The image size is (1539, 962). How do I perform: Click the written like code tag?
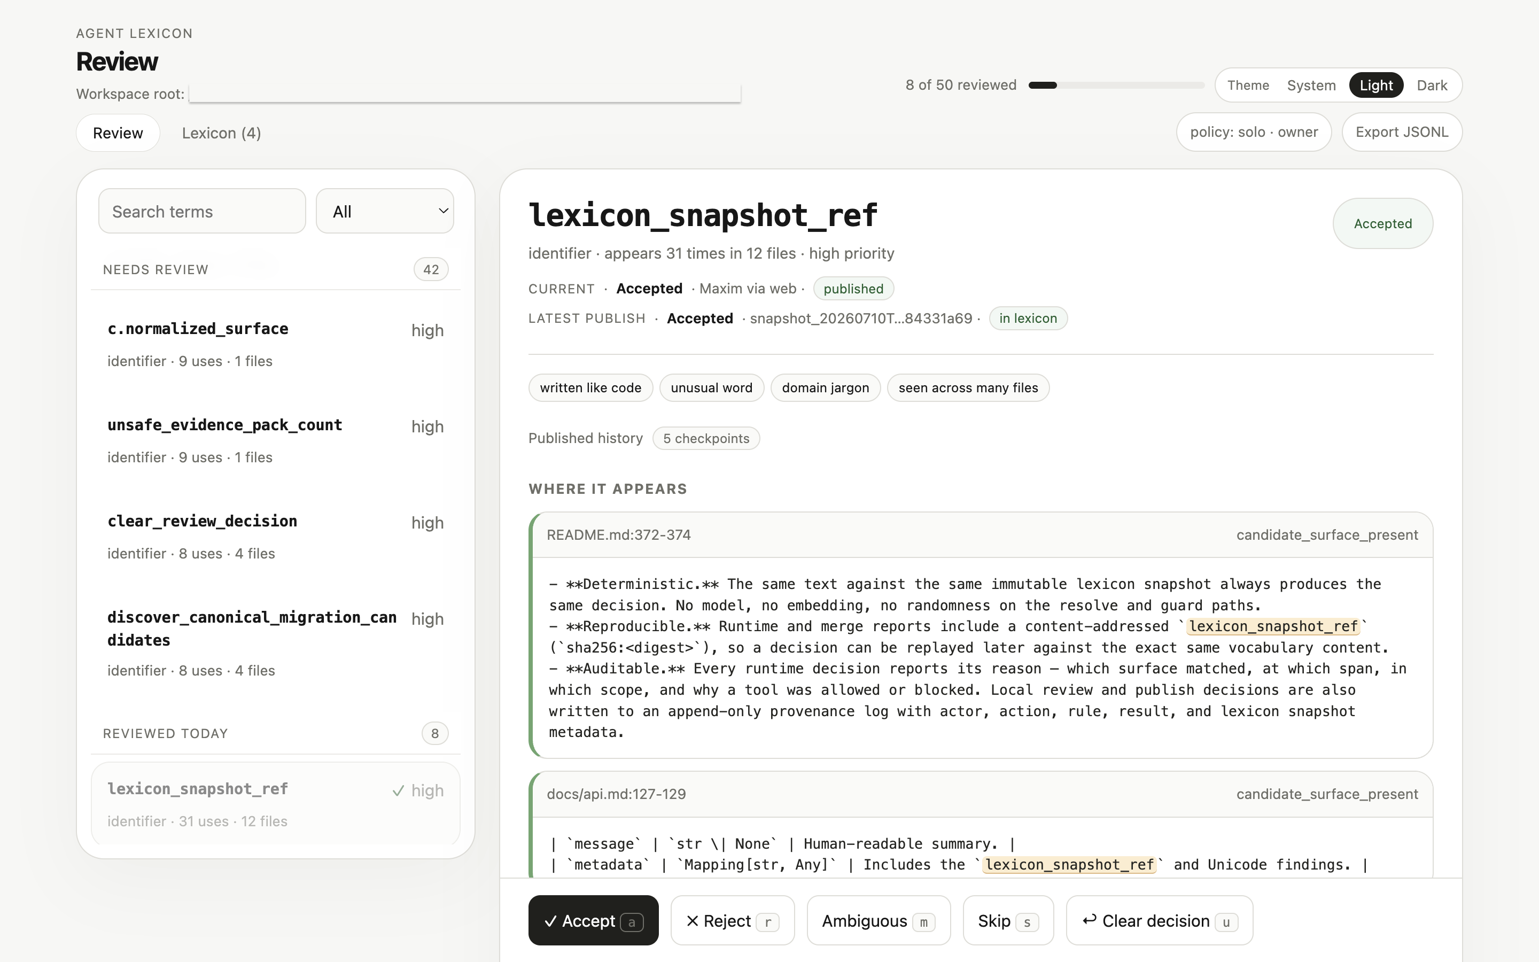[x=590, y=387]
